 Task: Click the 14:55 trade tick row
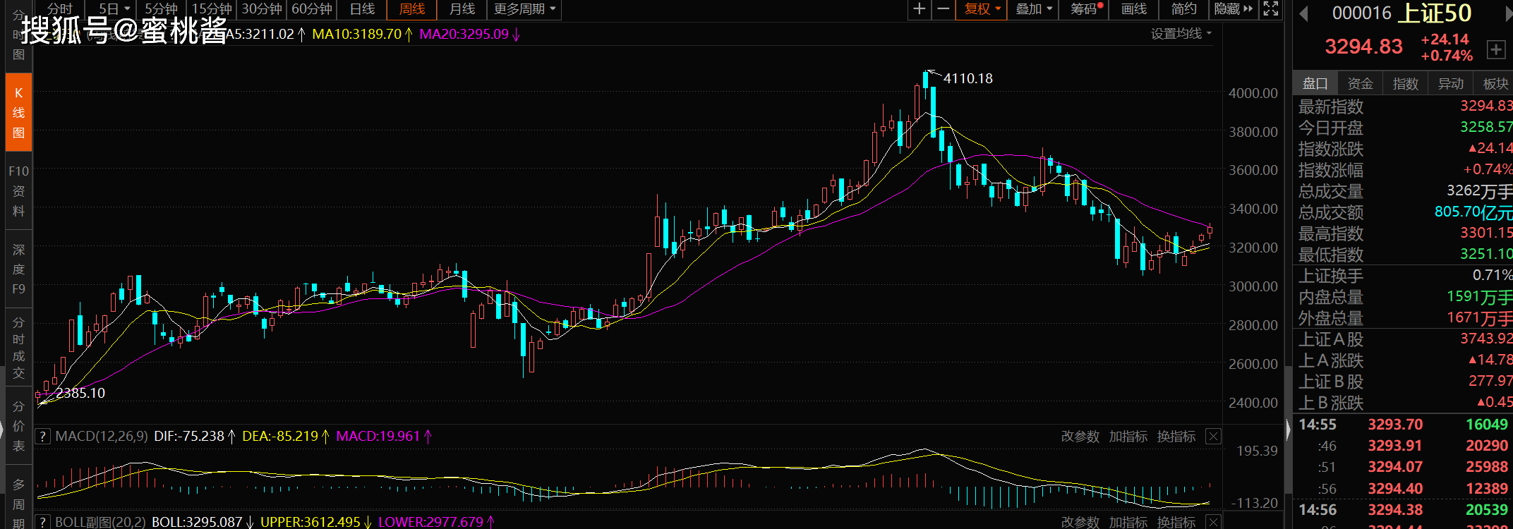coord(1404,425)
